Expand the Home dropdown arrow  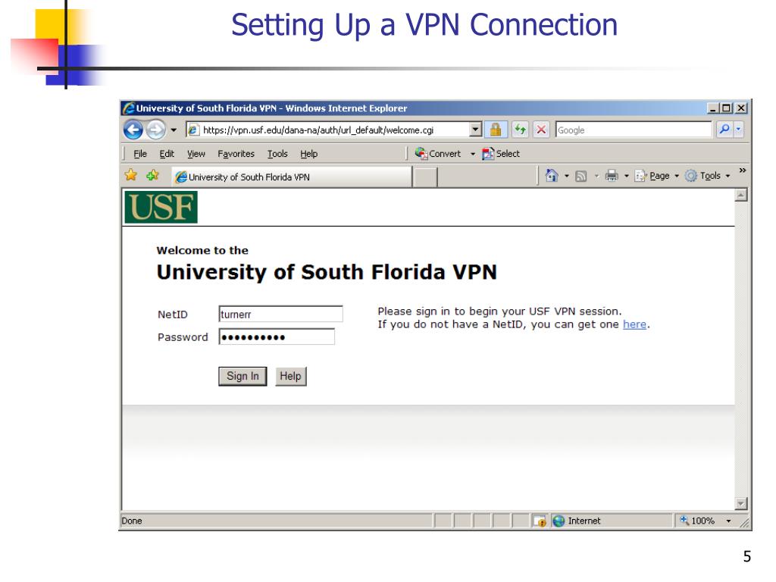point(567,176)
